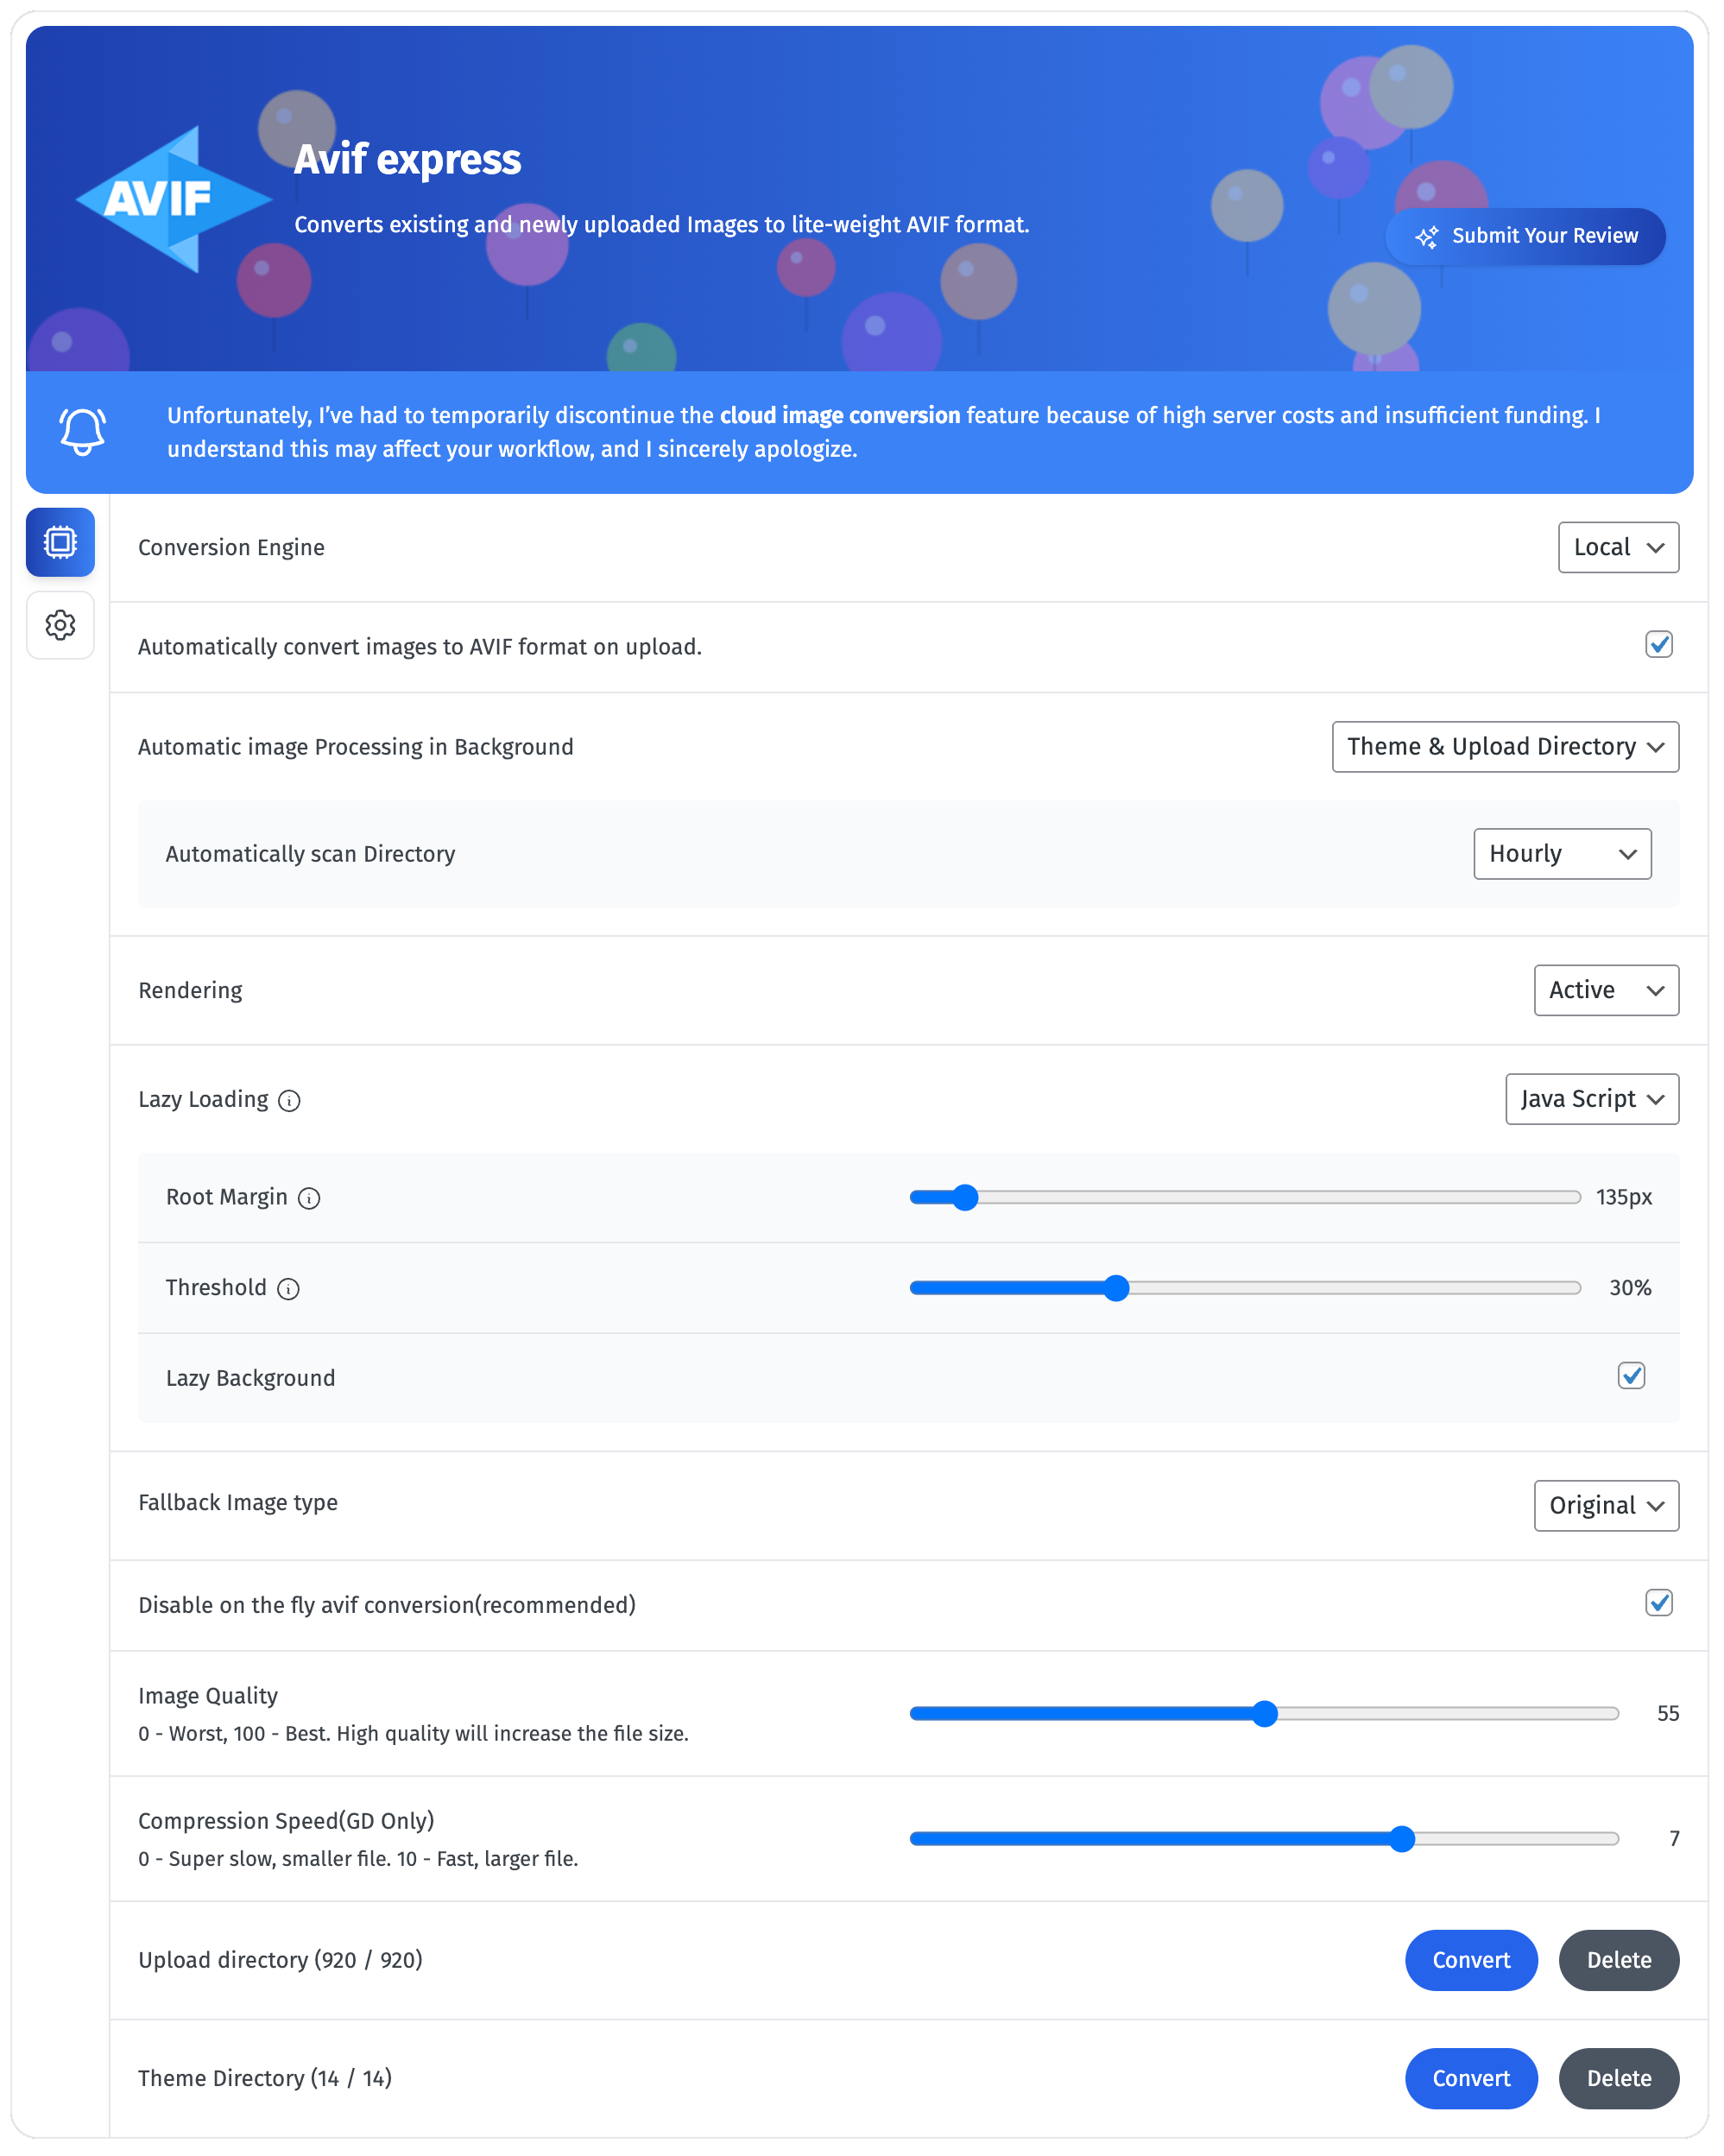Screen dimensions: 1724x2156
Task: Uncheck automatic AVIF conversion on upload
Action: pos(1658,645)
